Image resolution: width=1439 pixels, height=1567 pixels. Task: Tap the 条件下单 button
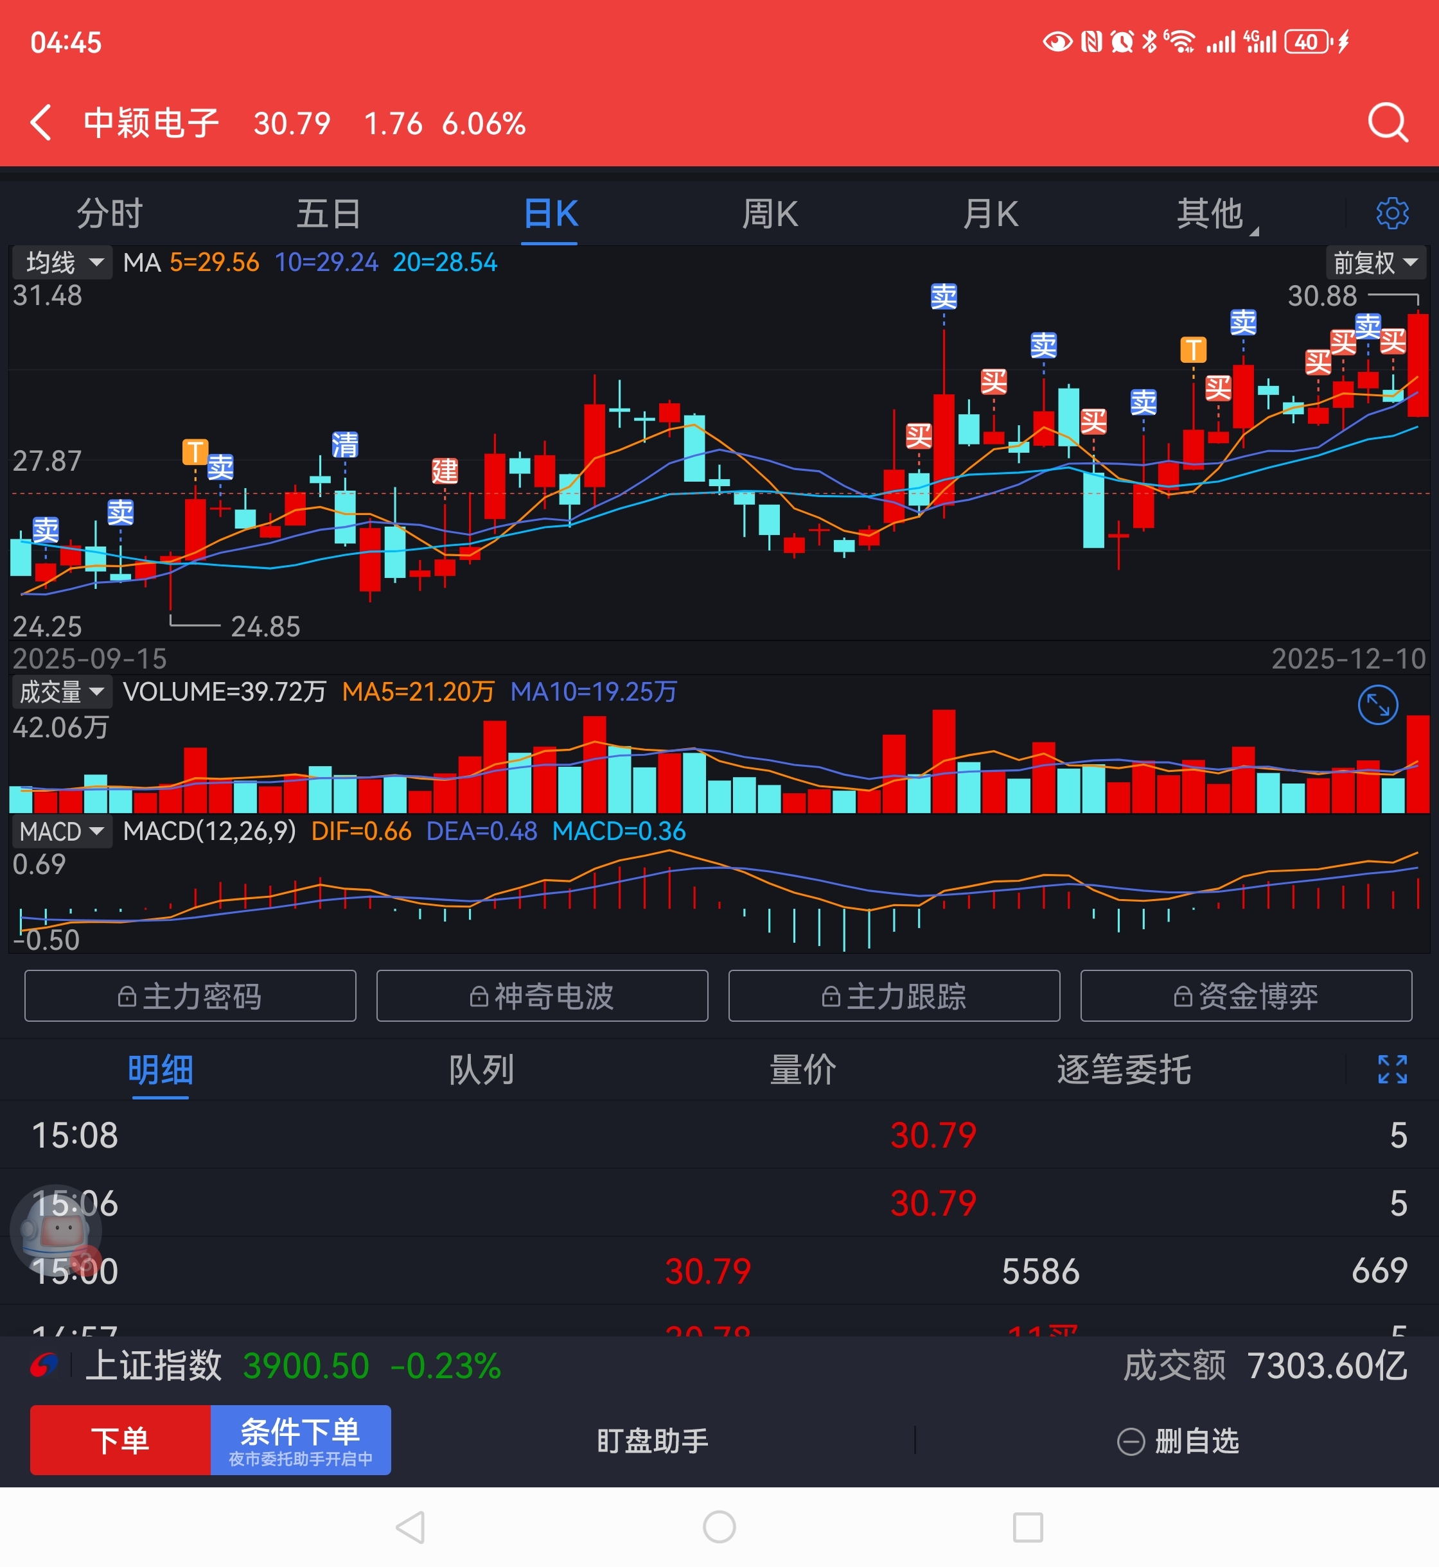point(301,1440)
